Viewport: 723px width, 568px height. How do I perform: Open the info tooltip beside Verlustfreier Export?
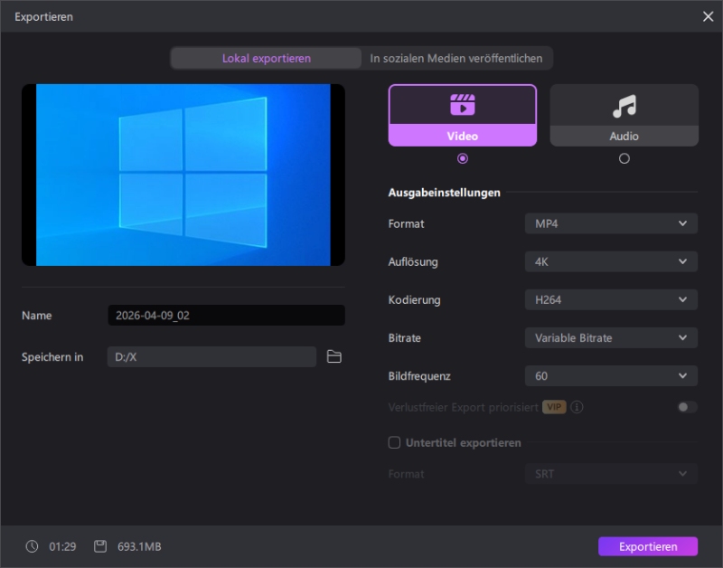click(x=578, y=407)
